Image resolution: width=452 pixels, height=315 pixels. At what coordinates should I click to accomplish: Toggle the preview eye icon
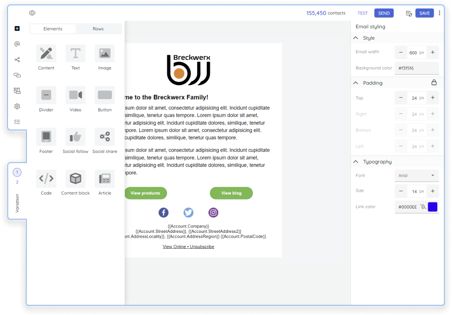32,13
